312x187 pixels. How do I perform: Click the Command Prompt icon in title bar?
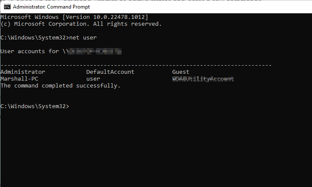(7, 7)
